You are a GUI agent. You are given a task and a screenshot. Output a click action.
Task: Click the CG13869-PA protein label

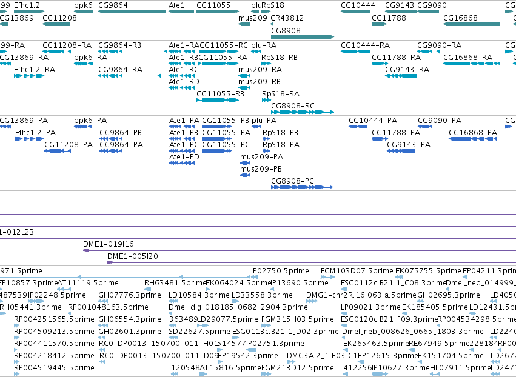pos(24,121)
